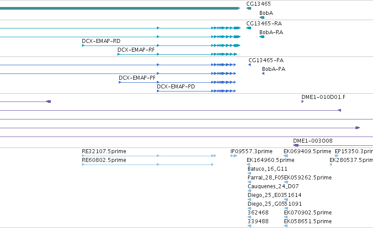373x228 pixels.
Task: Select the EK058651.5prime label
Action: pyautogui.click(x=308, y=221)
